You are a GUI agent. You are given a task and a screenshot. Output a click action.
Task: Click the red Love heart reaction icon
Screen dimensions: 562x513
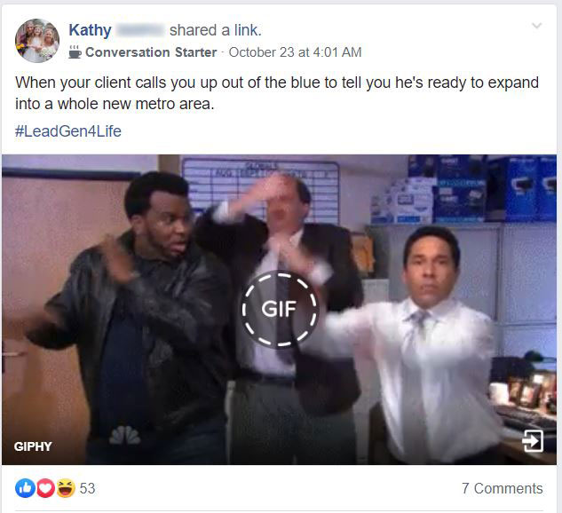click(x=45, y=488)
